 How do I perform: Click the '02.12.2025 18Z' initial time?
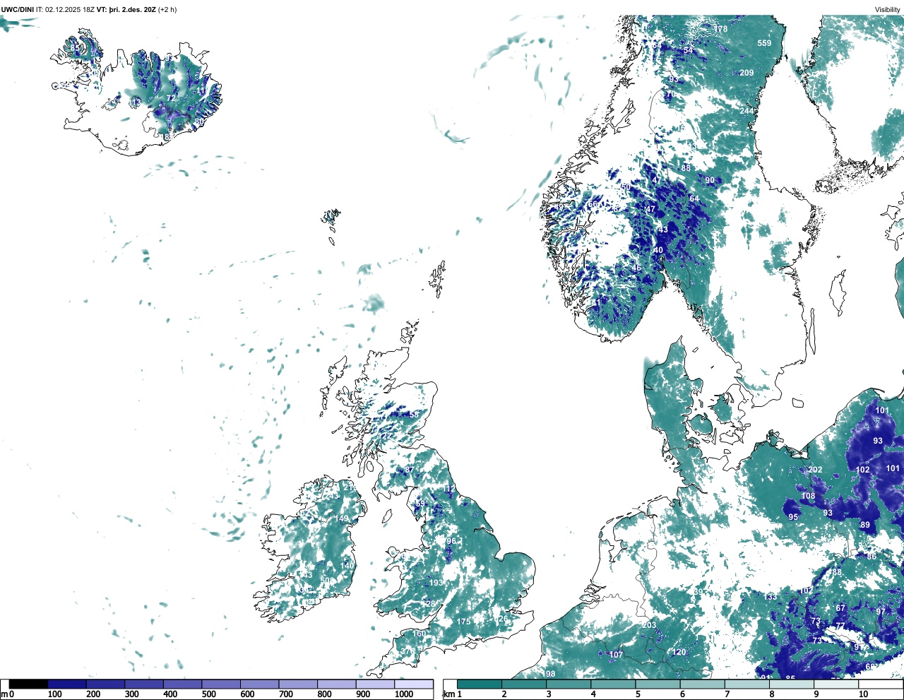(70, 9)
